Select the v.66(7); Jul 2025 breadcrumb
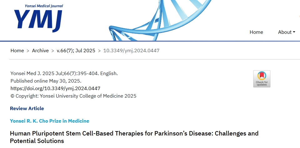 click(76, 51)
